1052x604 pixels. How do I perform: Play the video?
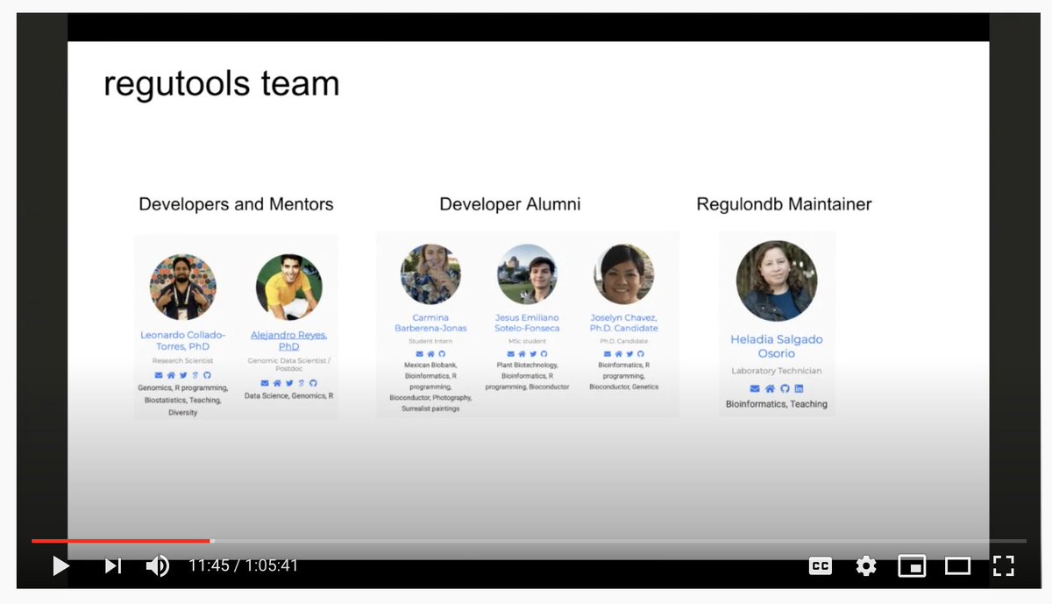tap(60, 566)
